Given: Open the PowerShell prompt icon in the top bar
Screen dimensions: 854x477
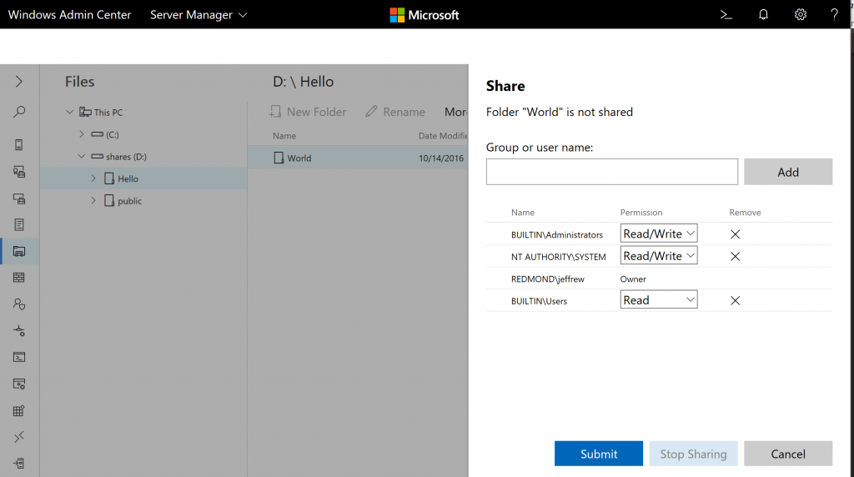Looking at the screenshot, I should pyautogui.click(x=726, y=15).
